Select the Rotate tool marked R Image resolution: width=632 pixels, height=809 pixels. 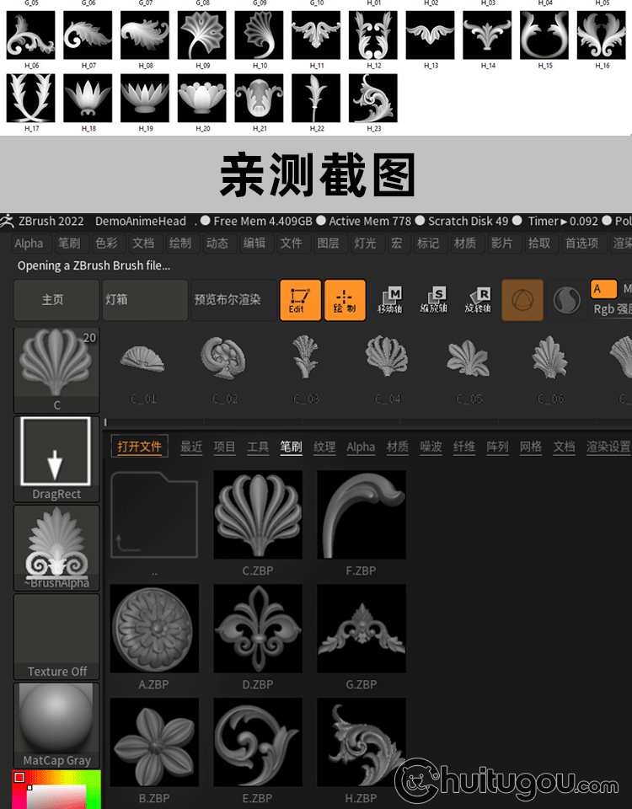point(478,300)
